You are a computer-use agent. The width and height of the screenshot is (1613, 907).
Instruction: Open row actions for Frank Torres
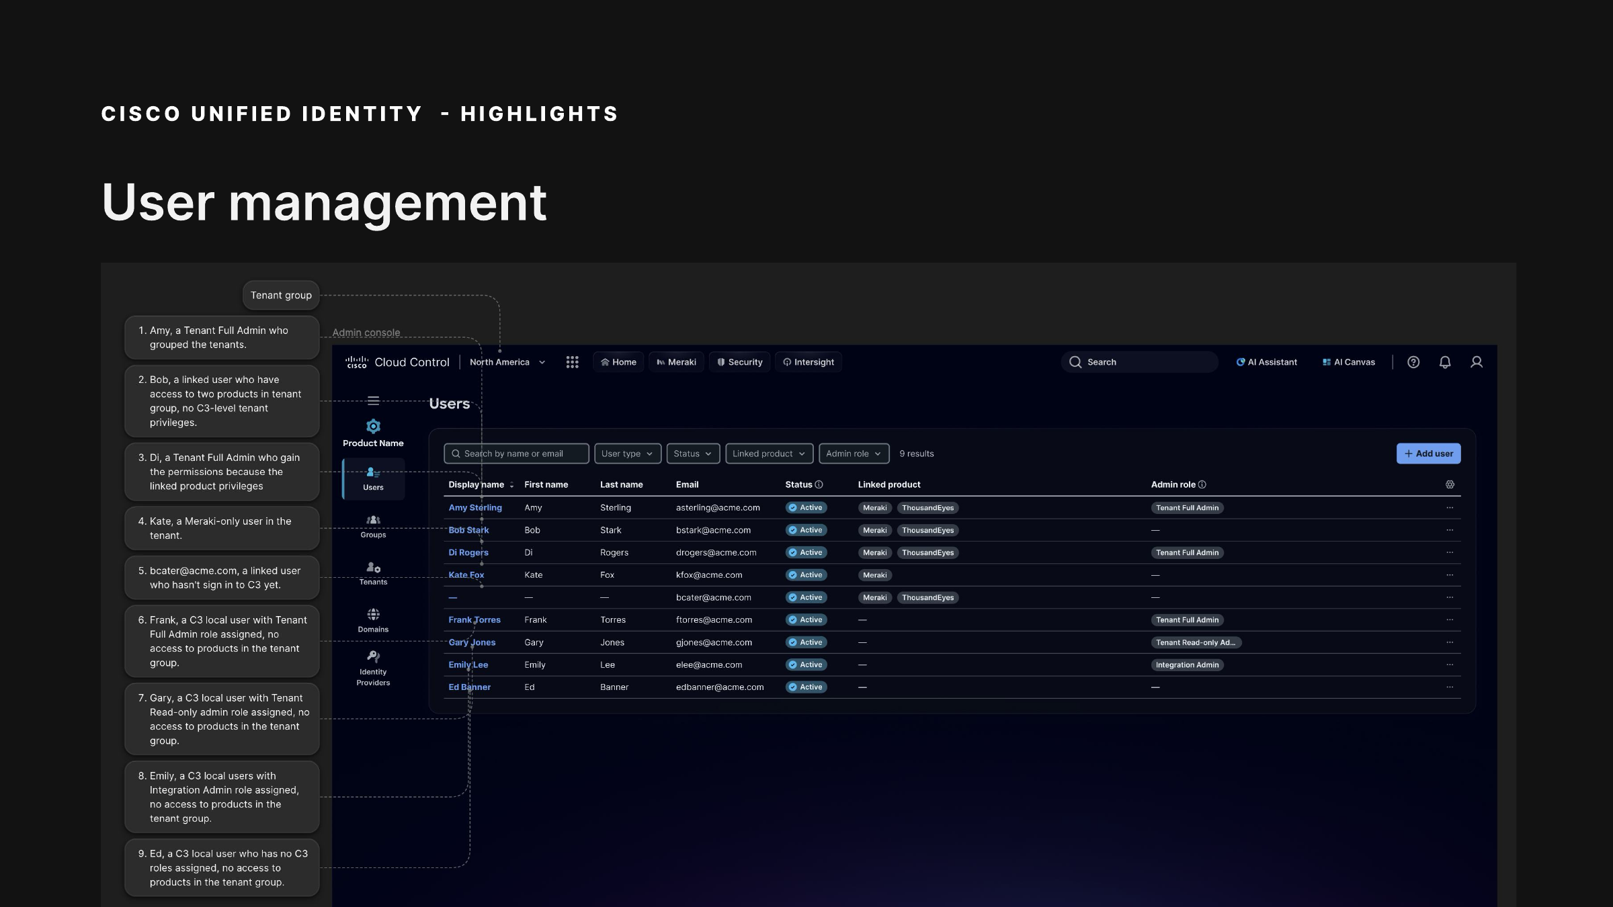[1450, 619]
